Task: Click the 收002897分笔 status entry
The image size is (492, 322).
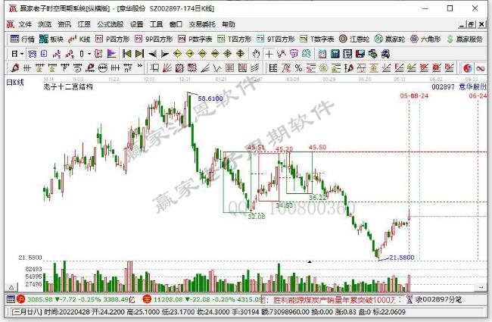Action: [438, 299]
